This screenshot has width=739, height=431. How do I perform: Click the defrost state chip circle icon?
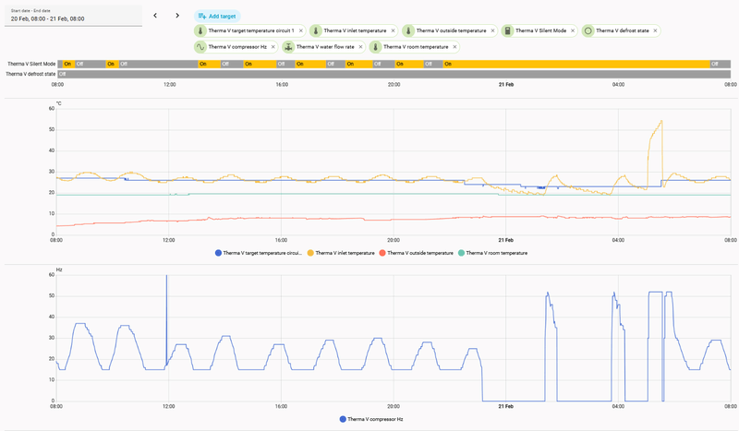pyautogui.click(x=588, y=30)
